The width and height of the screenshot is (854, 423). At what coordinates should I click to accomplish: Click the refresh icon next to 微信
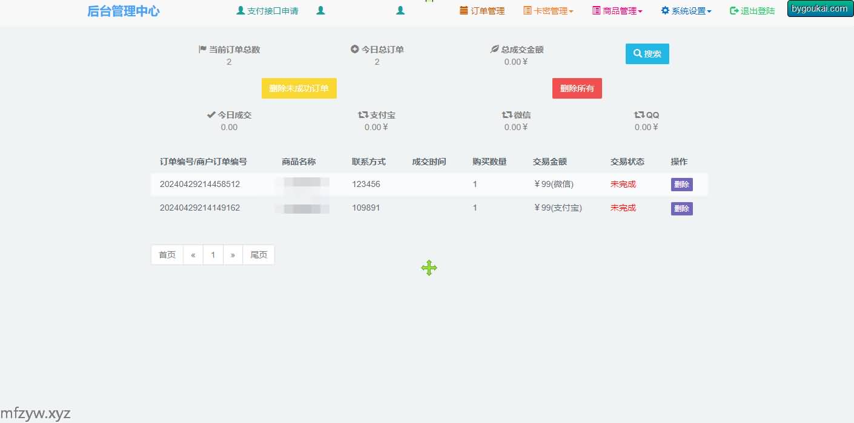(x=507, y=114)
